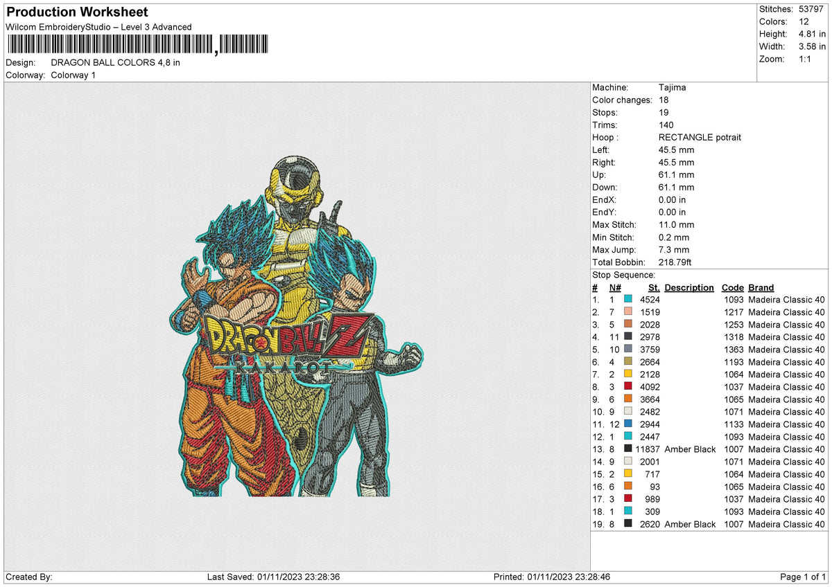Viewport: 832px width, 587px height.
Task: Click the embroidery design preview image
Action: pos(296,326)
